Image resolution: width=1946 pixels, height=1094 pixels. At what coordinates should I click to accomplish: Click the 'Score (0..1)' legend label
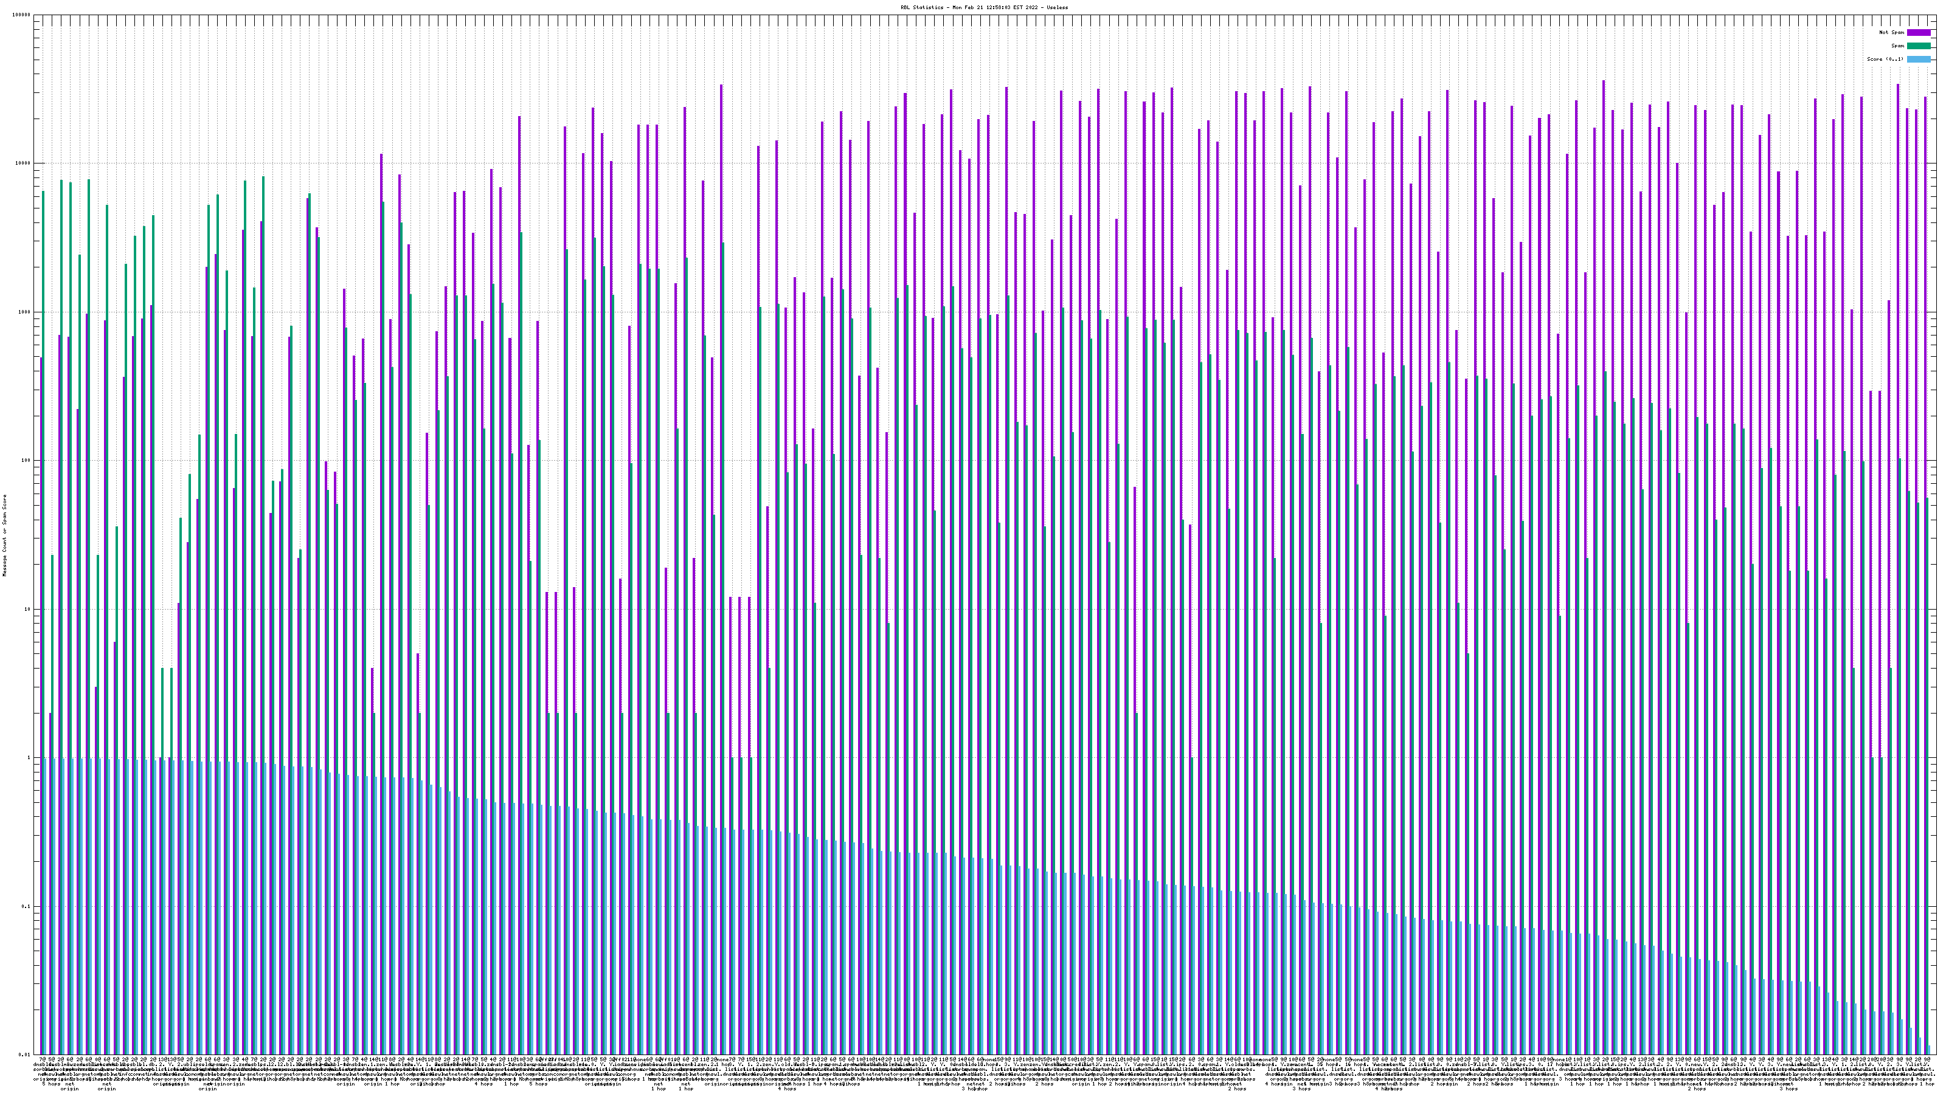1885,59
